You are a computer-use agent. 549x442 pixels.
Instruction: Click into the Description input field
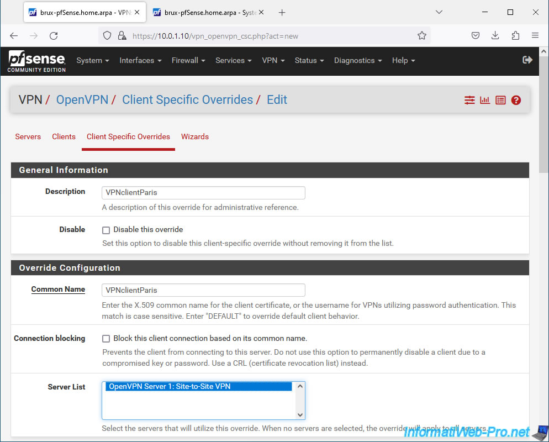coord(203,193)
